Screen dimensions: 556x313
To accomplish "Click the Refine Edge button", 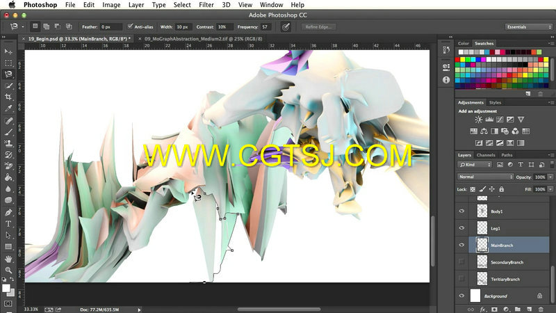I will tap(318, 27).
